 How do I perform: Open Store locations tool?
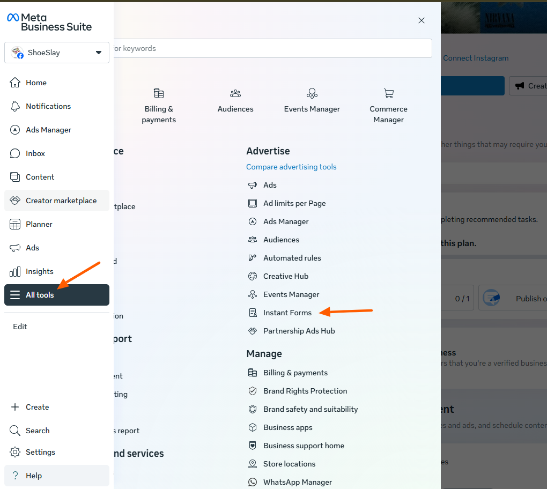coord(282,464)
